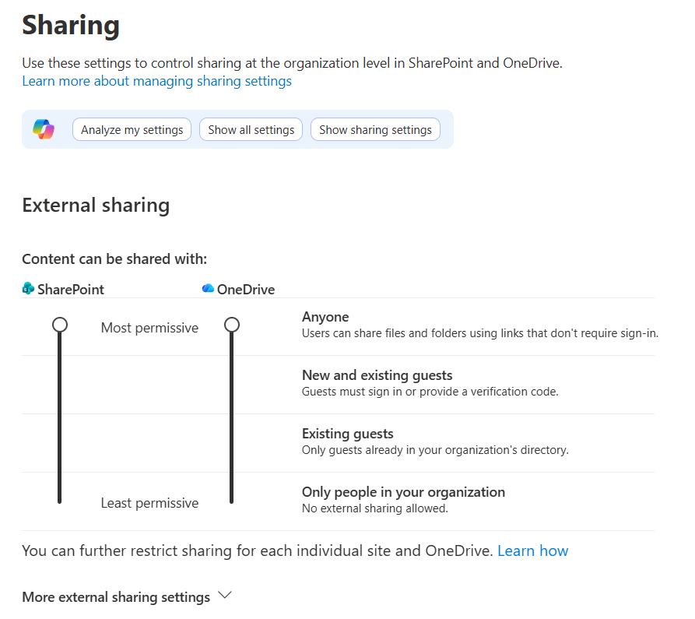Click Only guests already in directory description

[x=435, y=450]
